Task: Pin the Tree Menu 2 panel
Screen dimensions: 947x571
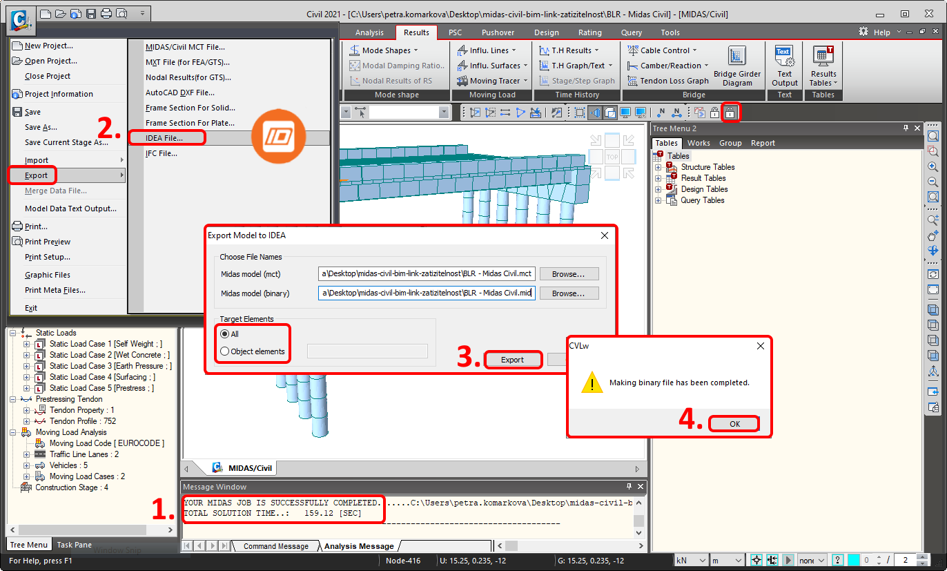Action: (x=906, y=128)
